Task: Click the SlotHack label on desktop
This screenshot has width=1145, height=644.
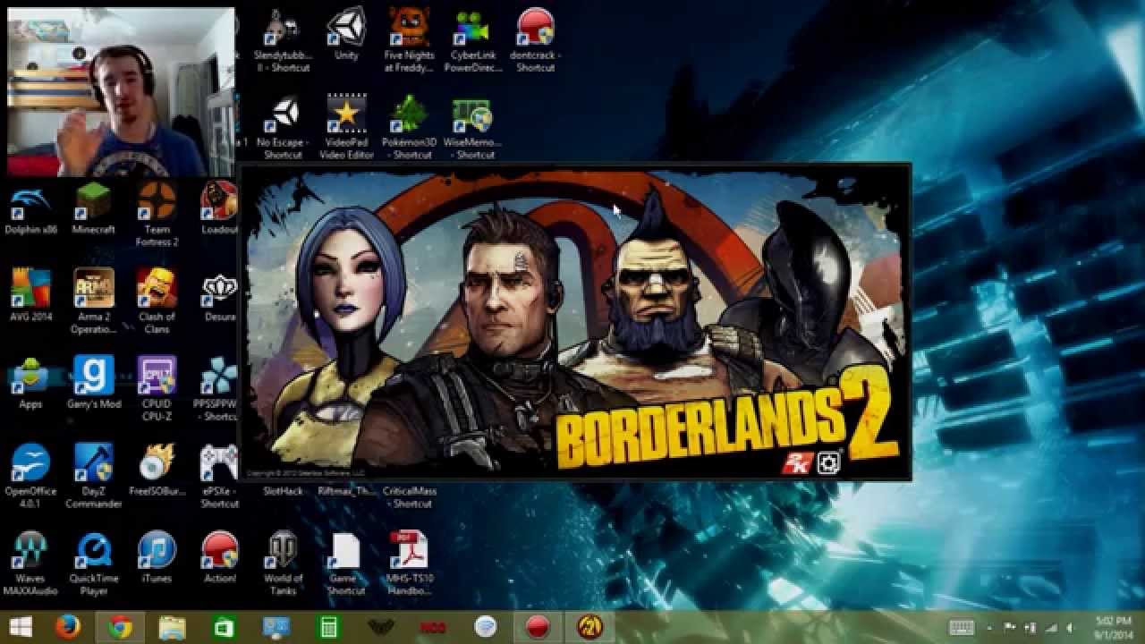Action: [x=283, y=491]
